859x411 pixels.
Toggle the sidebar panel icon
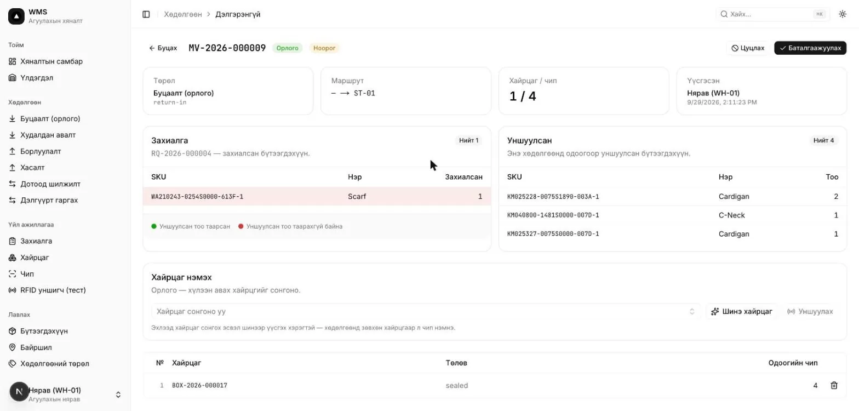click(146, 14)
